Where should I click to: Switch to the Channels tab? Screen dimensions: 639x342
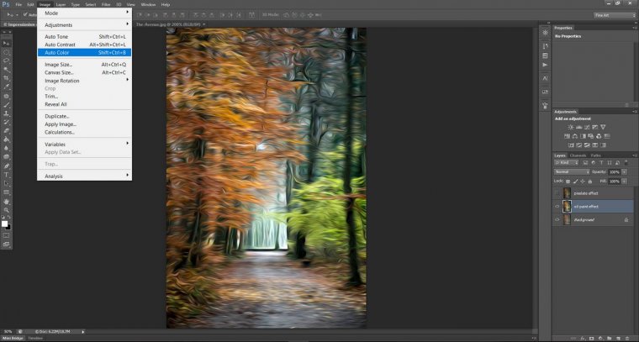tap(578, 155)
